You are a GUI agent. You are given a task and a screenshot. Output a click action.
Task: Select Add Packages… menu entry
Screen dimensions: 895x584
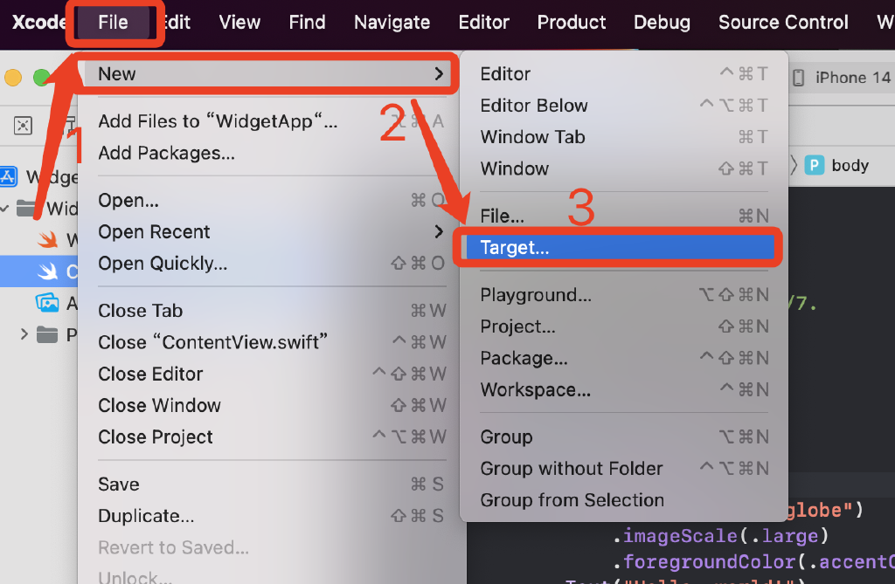(x=166, y=154)
